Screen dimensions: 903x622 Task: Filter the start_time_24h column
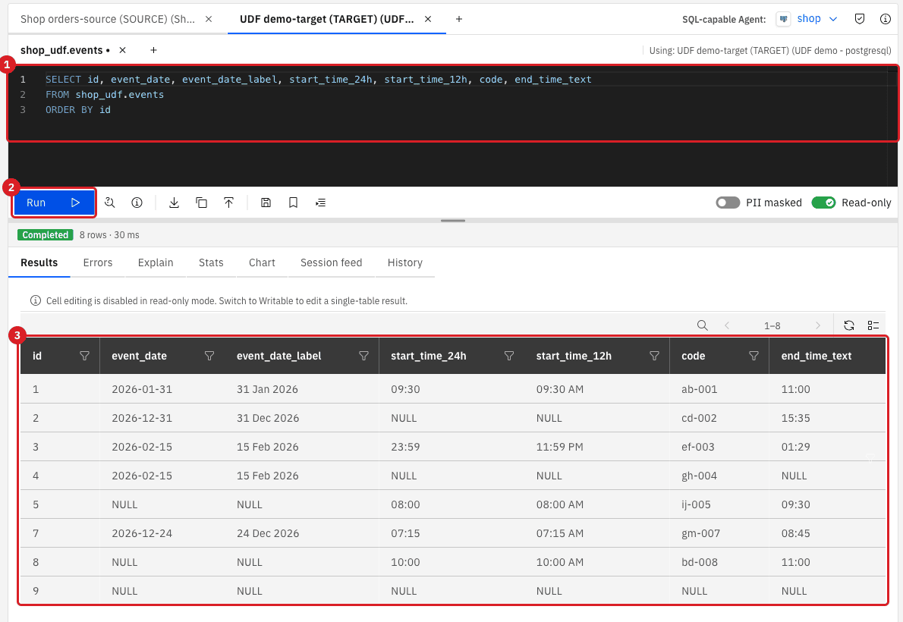coord(509,356)
